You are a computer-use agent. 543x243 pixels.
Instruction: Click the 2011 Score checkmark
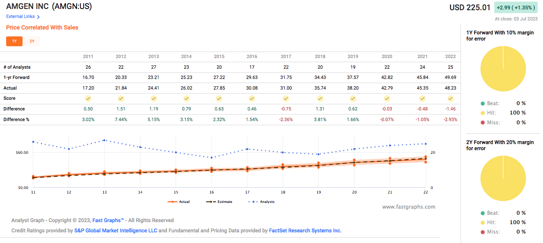88,98
